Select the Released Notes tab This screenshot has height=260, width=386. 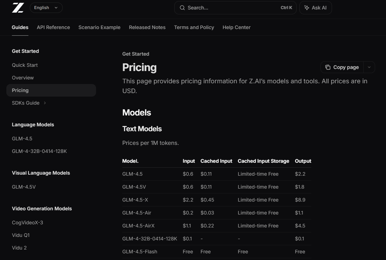147,27
